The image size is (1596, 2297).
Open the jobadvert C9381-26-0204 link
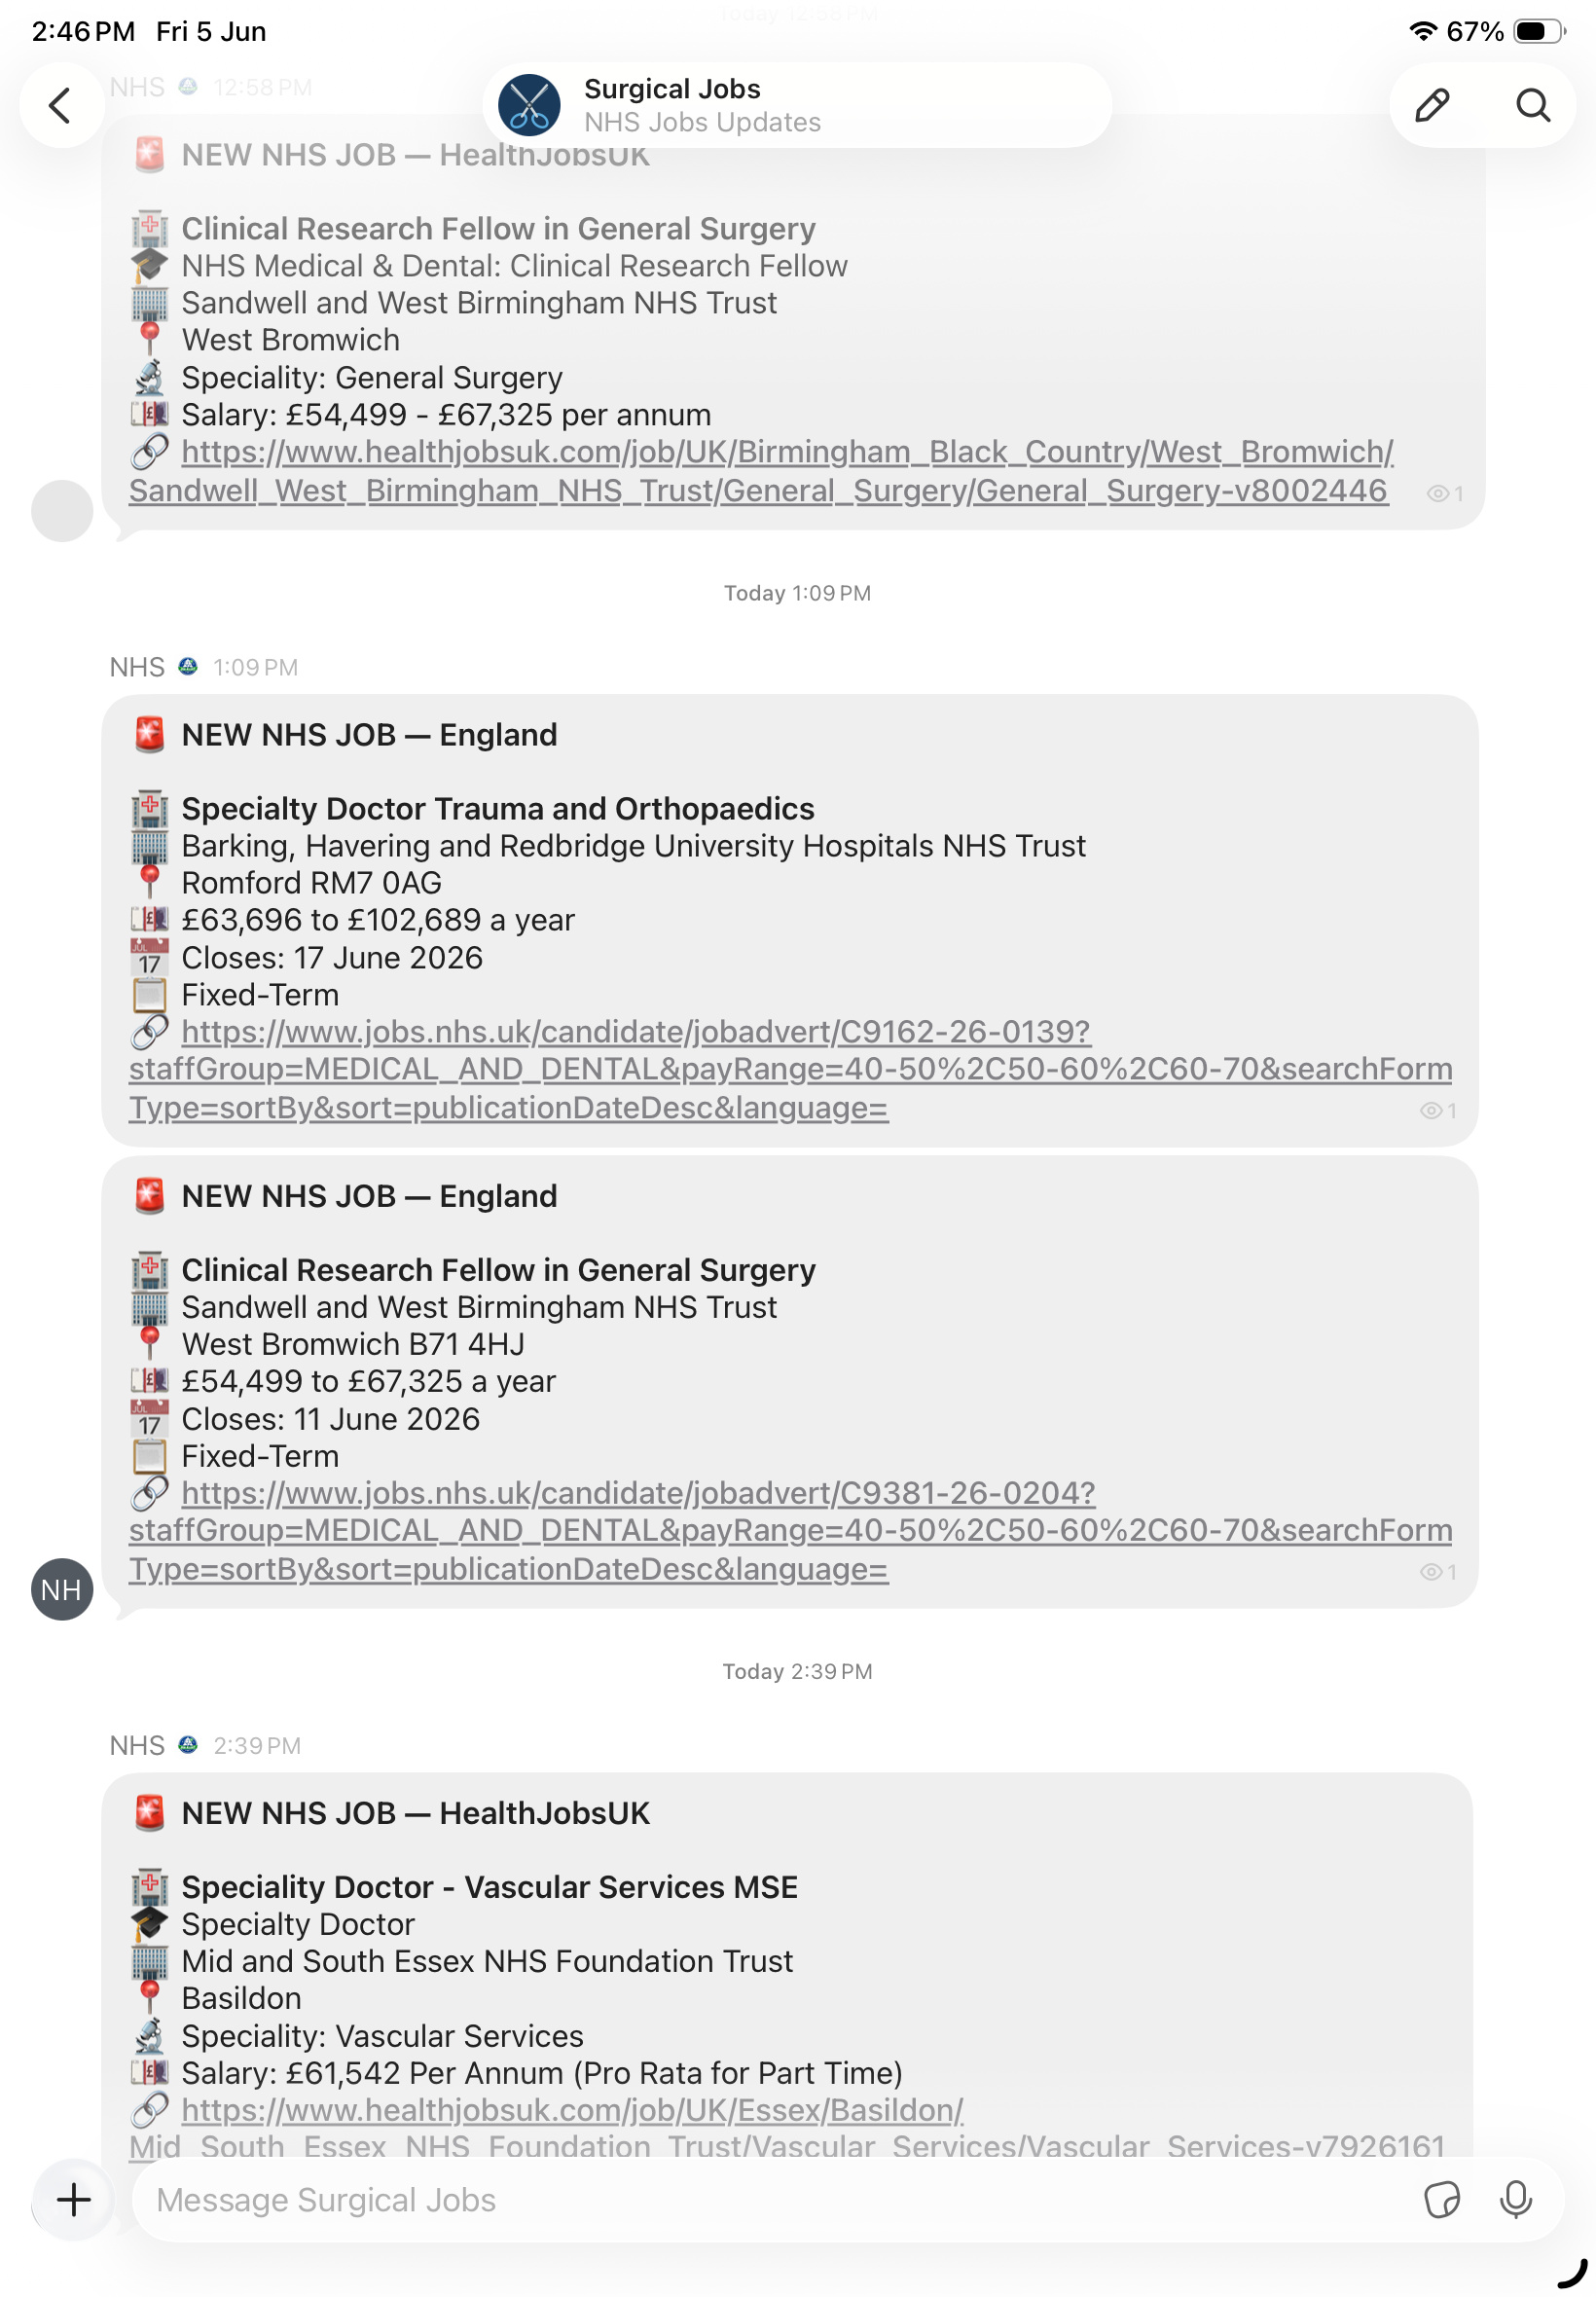pyautogui.click(x=790, y=1531)
